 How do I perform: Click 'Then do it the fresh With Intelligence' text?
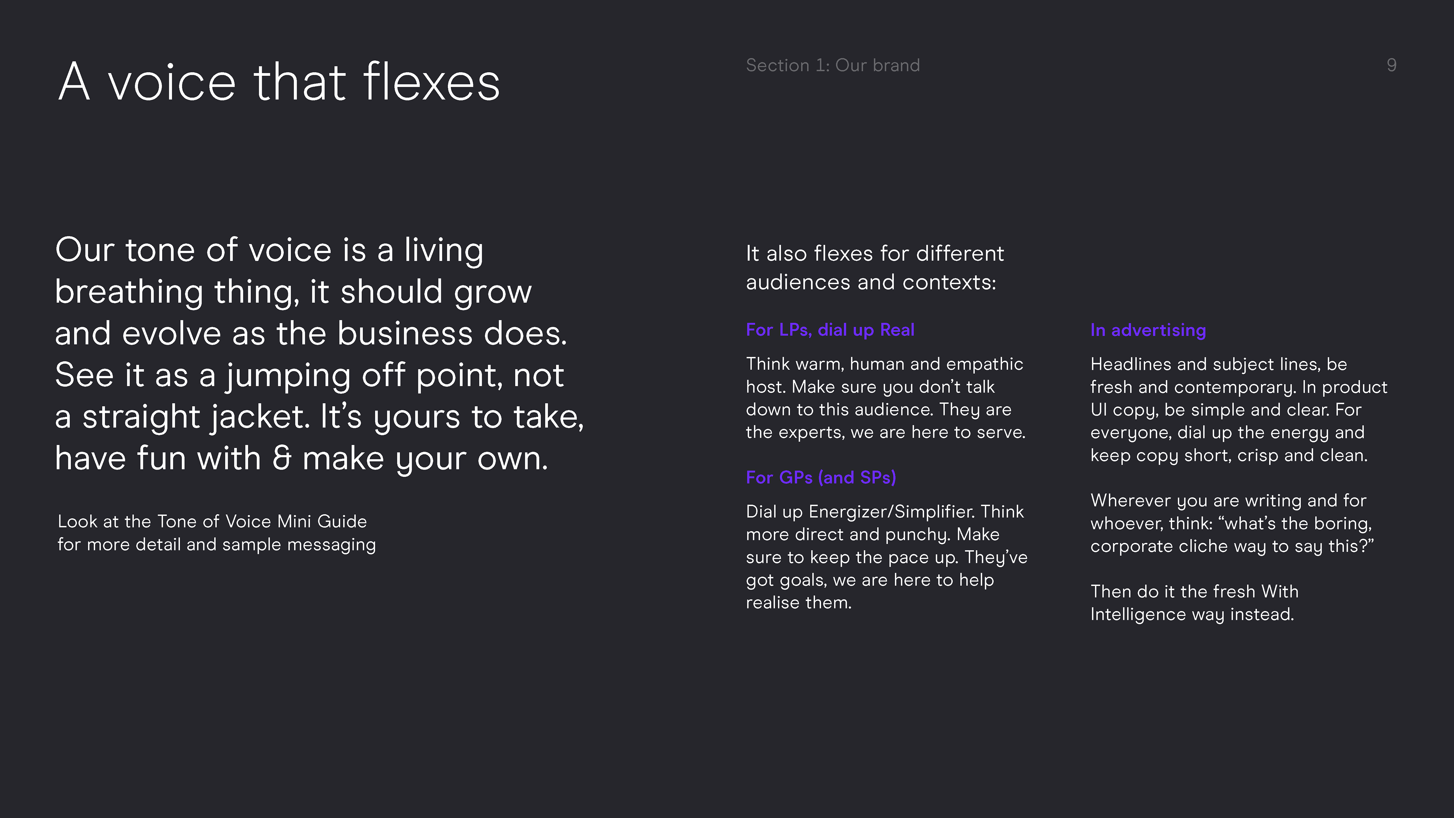click(1194, 603)
